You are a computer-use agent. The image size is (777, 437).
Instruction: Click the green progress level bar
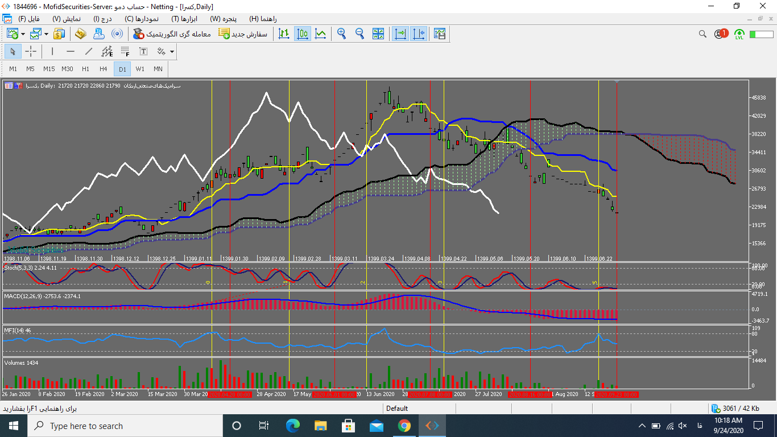pyautogui.click(x=761, y=34)
